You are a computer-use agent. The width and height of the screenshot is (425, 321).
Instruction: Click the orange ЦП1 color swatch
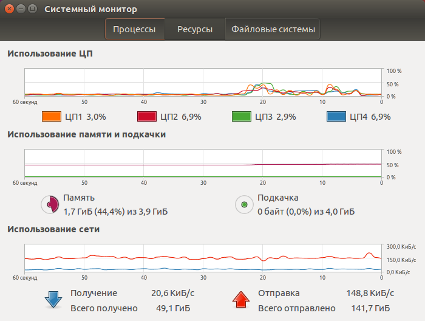tap(52, 117)
